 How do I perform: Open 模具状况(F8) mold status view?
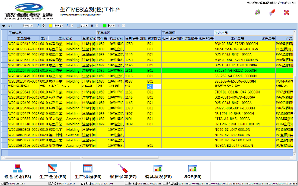click(158, 172)
